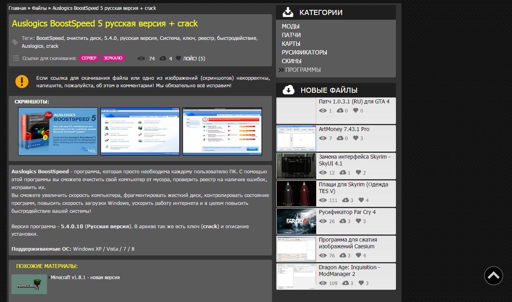Click the heart icon under Патч 1.0.3.1 GTA 4

[355, 111]
